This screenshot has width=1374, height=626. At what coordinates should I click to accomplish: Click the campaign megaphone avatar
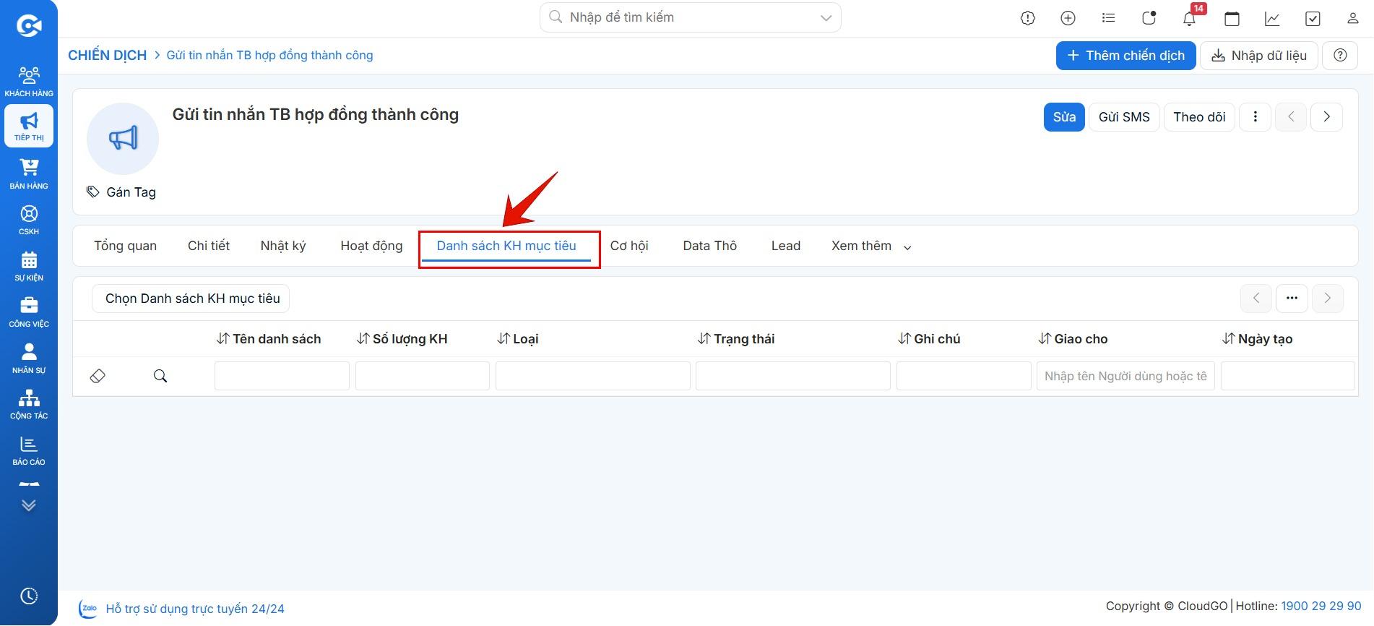click(123, 138)
